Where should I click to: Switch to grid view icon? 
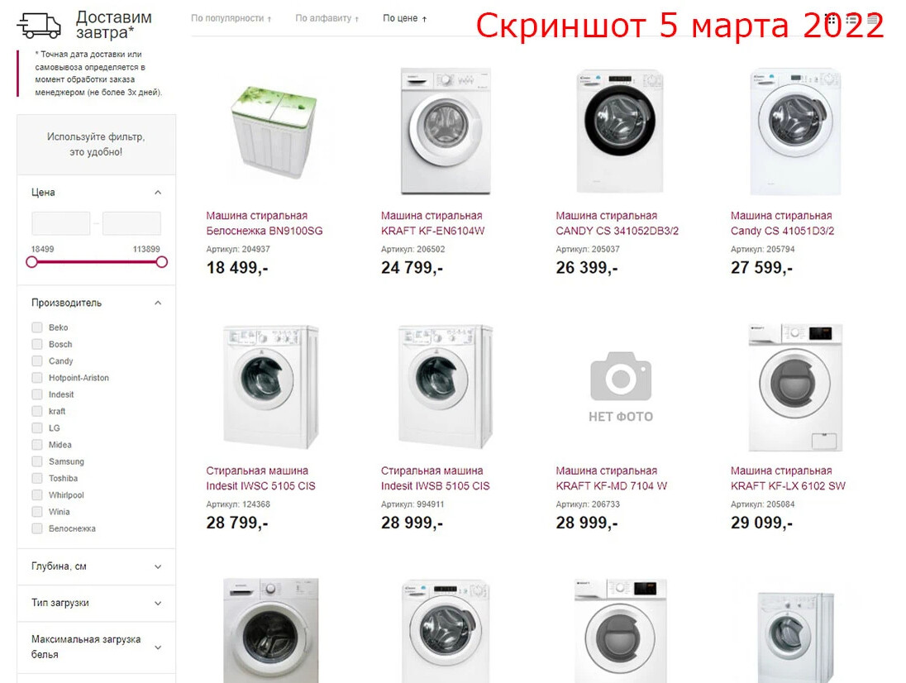[x=831, y=20]
